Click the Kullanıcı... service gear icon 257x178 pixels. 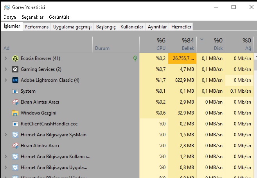15,157
